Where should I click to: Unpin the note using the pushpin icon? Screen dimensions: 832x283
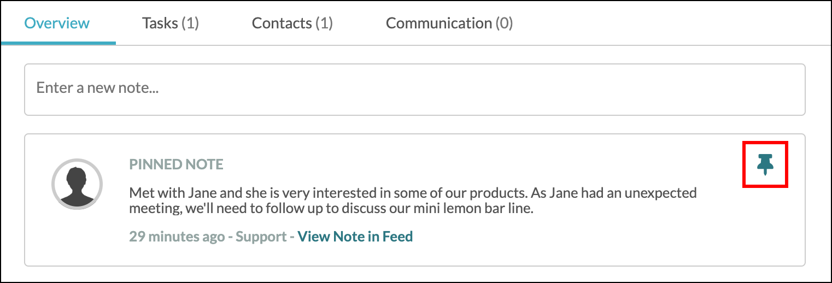click(765, 164)
